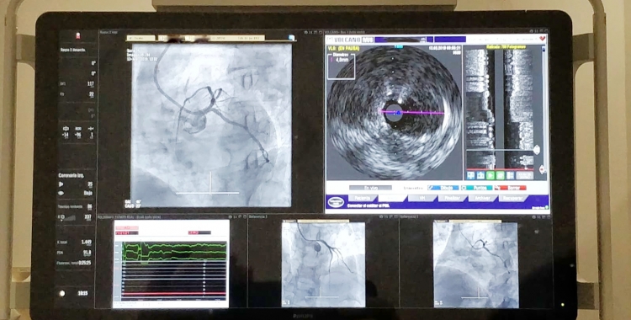
Task: Click the grey button ending the IVUS playback row
Action: [525, 175]
